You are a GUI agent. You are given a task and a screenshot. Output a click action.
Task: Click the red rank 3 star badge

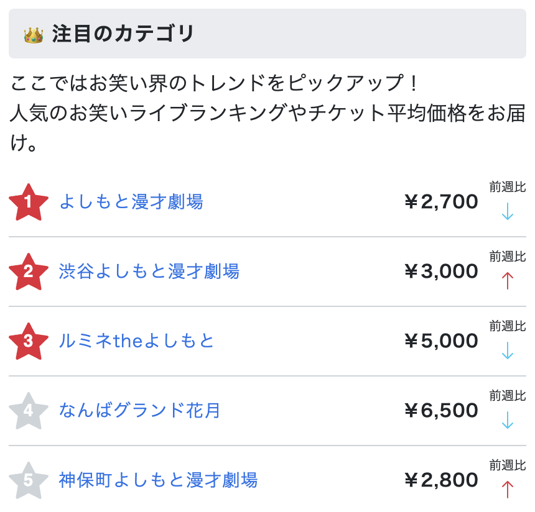[x=28, y=342]
